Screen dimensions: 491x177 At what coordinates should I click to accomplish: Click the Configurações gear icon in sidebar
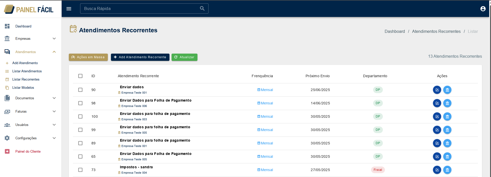tap(7, 138)
